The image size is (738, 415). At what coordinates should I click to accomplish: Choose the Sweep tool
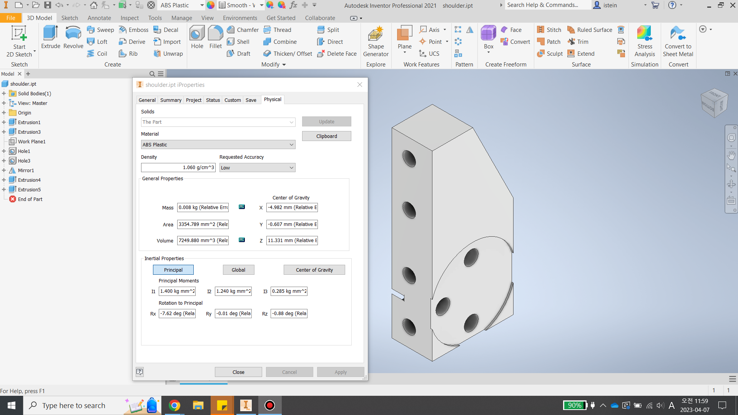point(100,30)
